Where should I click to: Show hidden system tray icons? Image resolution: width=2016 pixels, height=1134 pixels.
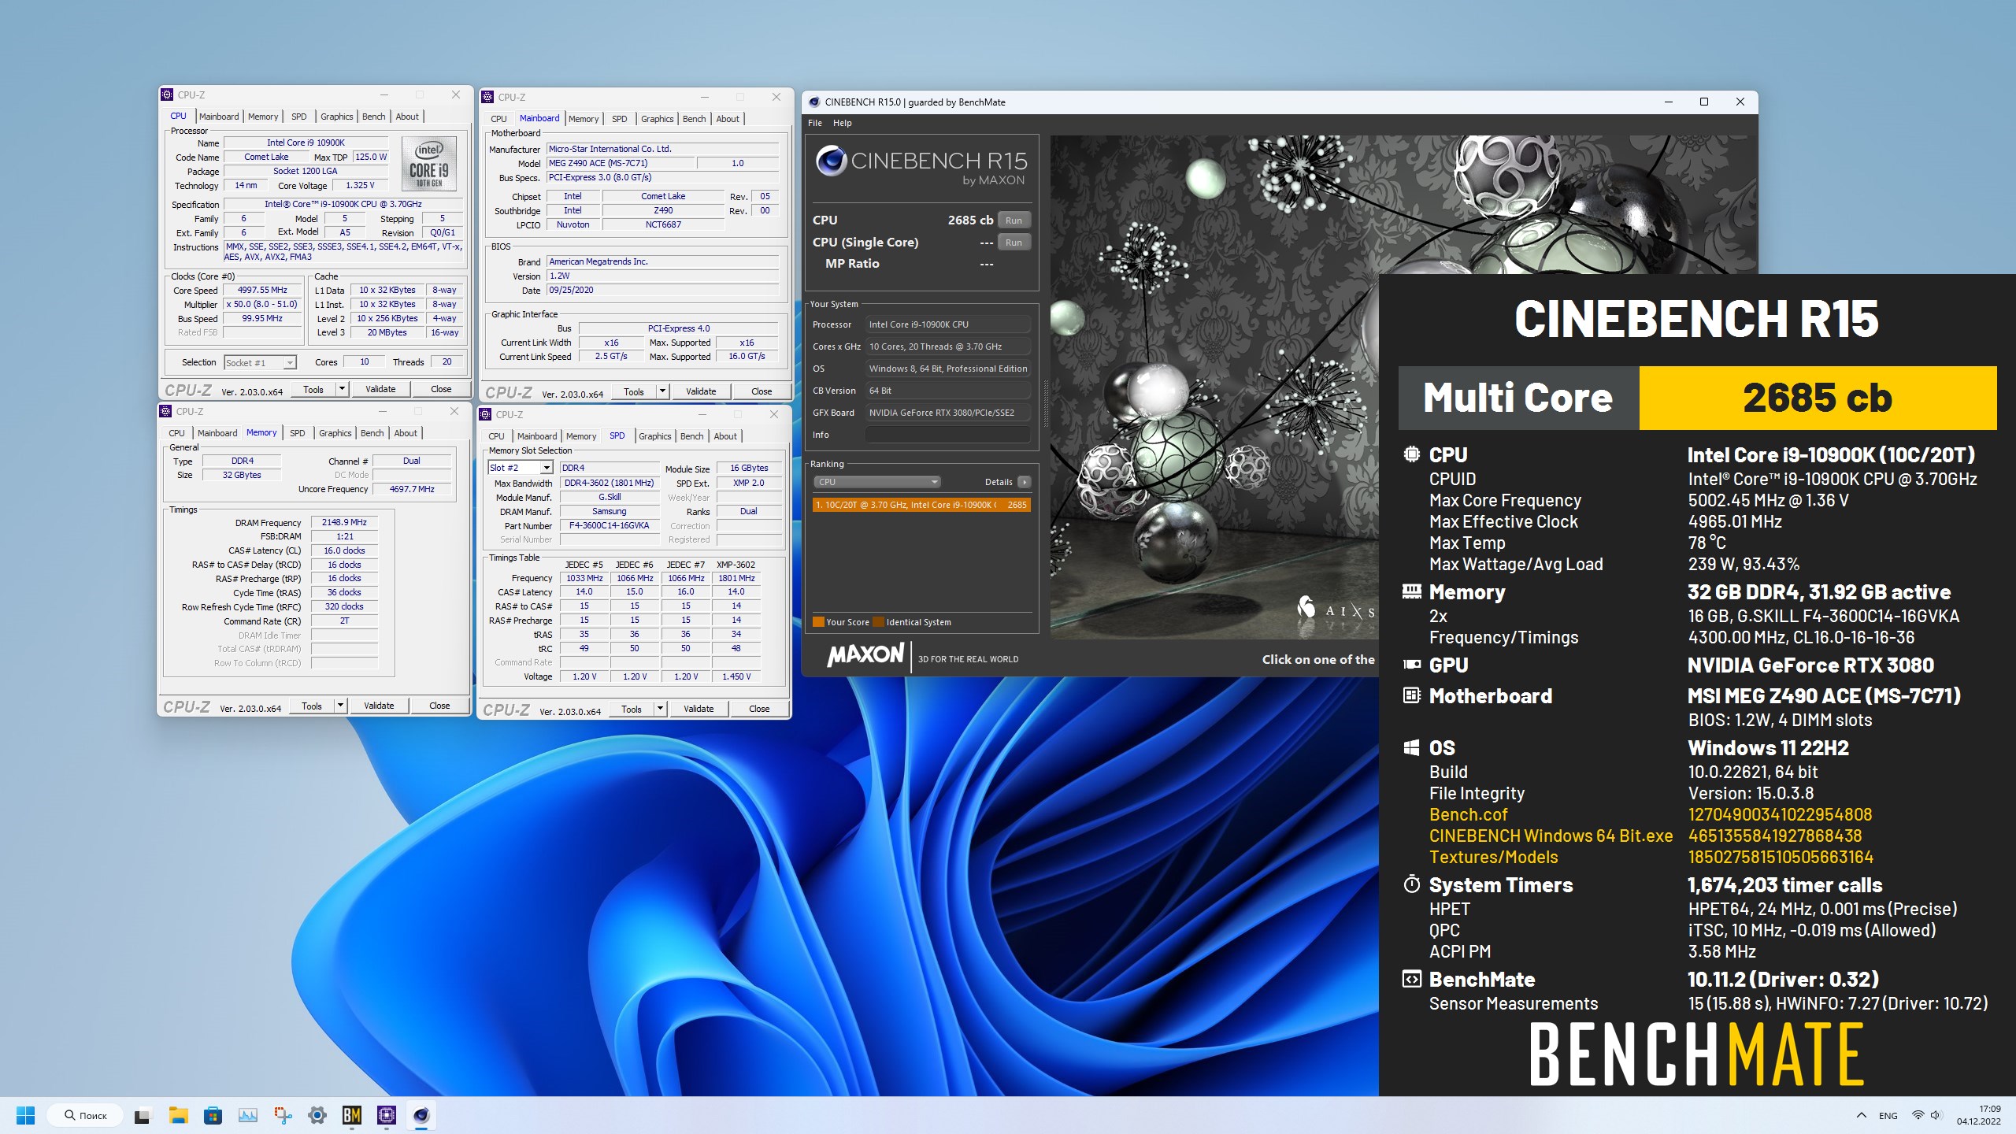coord(1862,1115)
